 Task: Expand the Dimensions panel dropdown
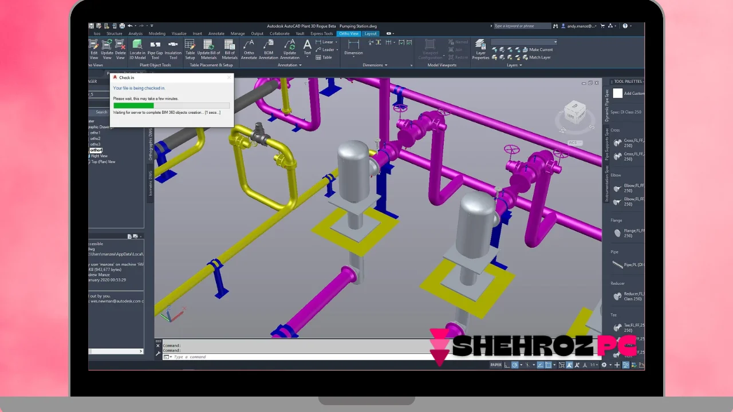coord(375,65)
